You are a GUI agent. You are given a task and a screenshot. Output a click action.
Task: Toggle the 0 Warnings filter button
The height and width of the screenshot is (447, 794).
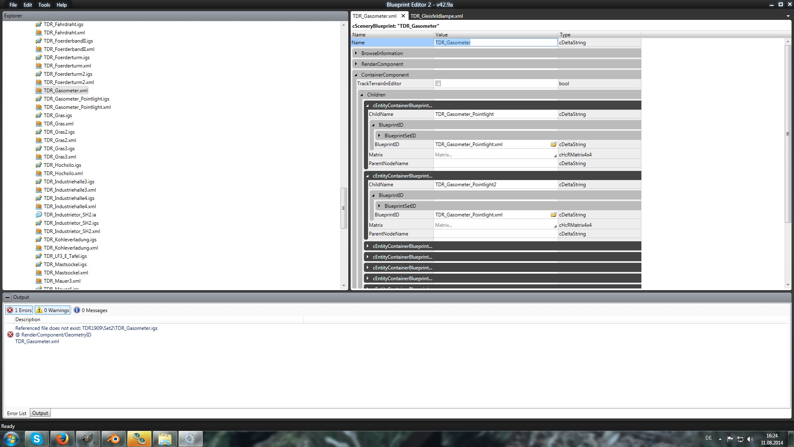point(53,310)
